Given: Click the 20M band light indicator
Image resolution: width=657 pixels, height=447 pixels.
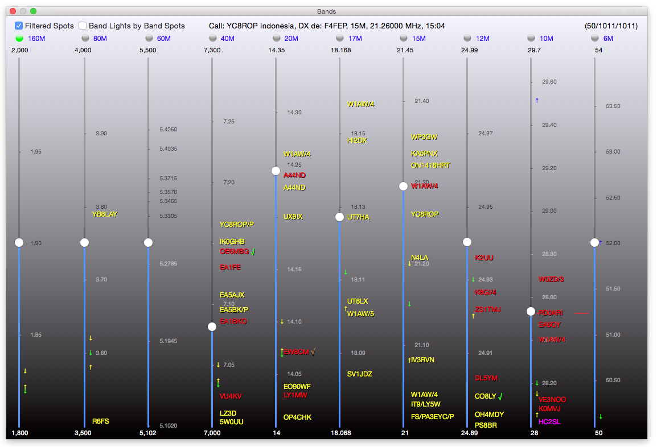Looking at the screenshot, I should (277, 38).
